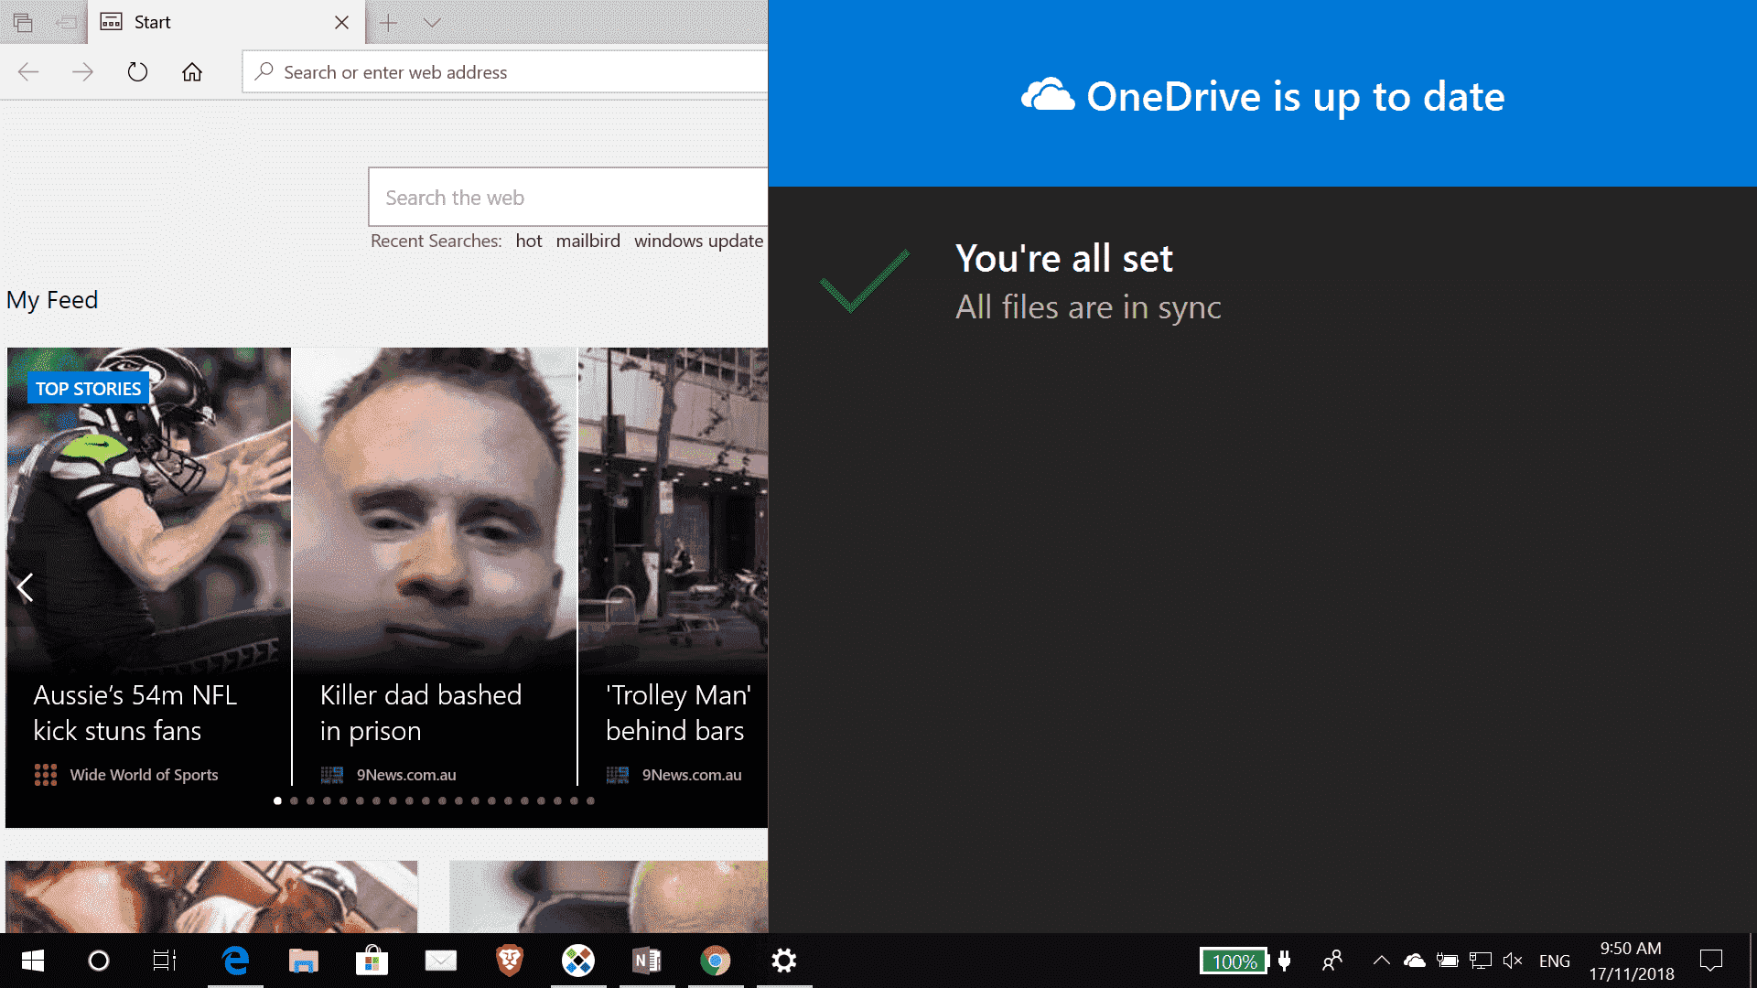Open the colorful pinwheel app on taskbar

578,961
